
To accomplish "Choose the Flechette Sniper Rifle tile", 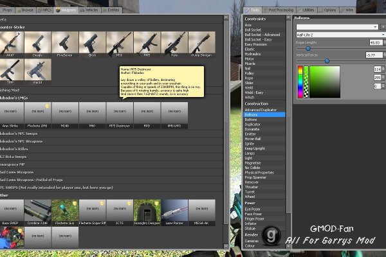I will click(x=92, y=213).
